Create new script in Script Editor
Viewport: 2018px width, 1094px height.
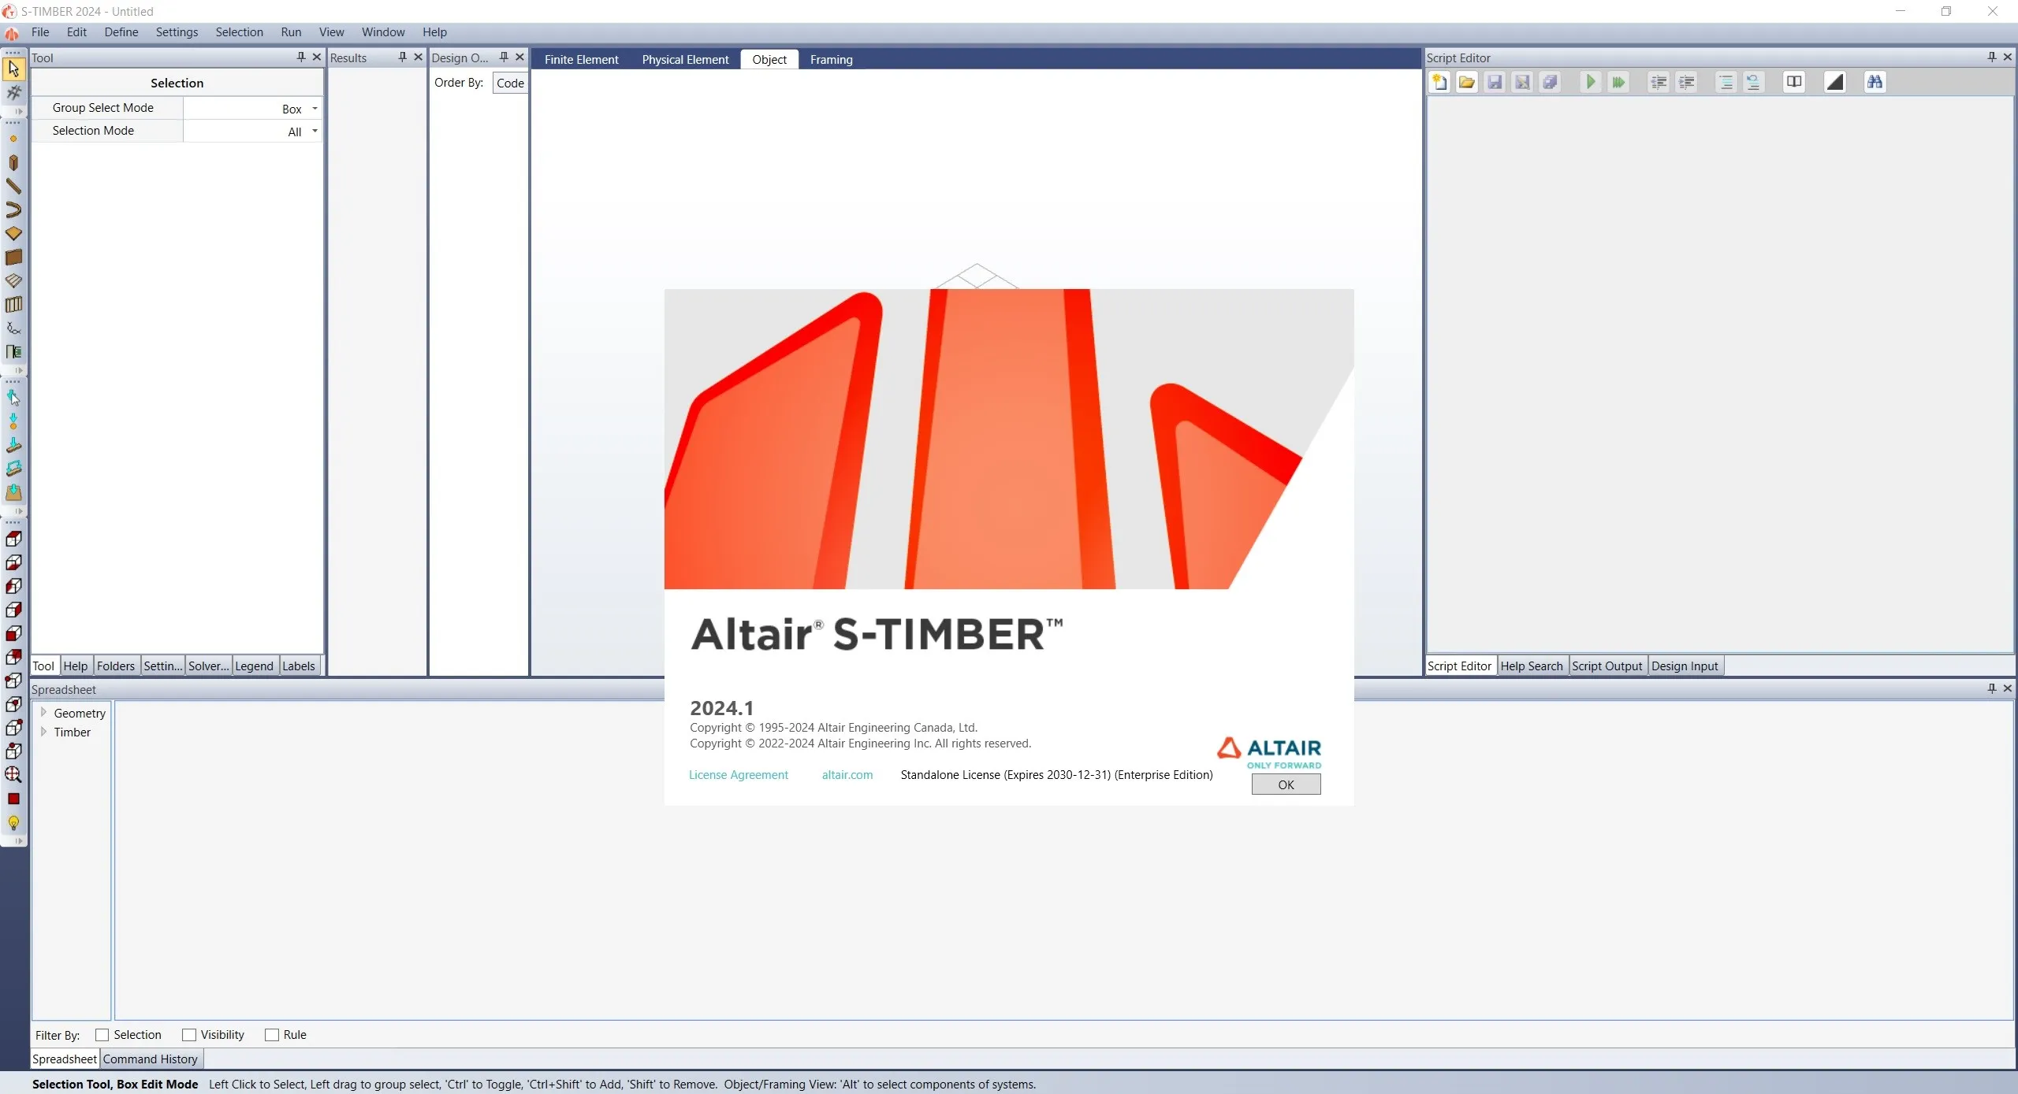click(x=1439, y=82)
